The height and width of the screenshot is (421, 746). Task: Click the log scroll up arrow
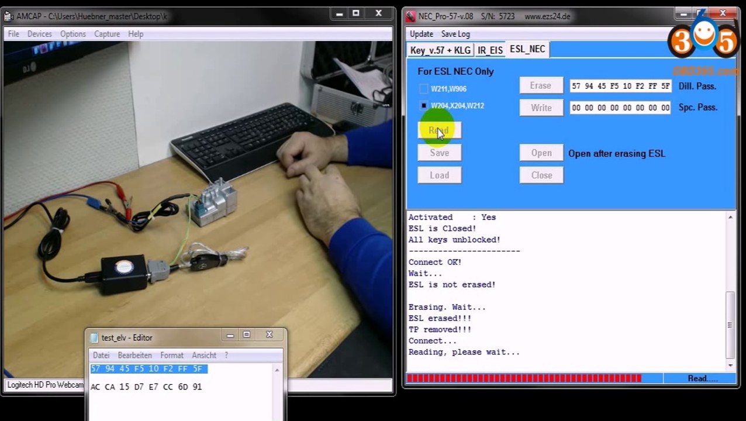[x=730, y=218]
